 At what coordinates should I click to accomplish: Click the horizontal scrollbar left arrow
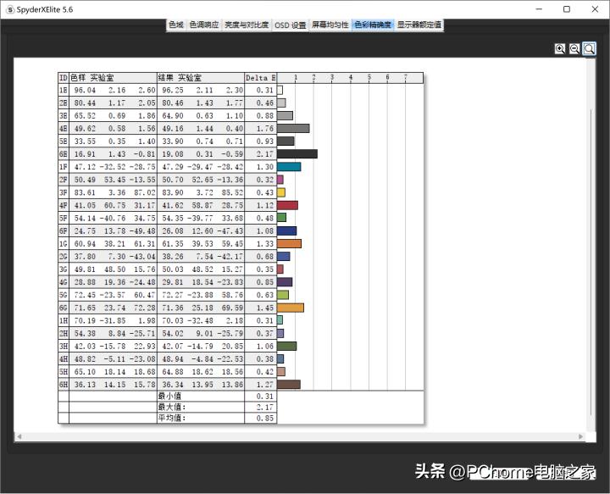(x=19, y=436)
